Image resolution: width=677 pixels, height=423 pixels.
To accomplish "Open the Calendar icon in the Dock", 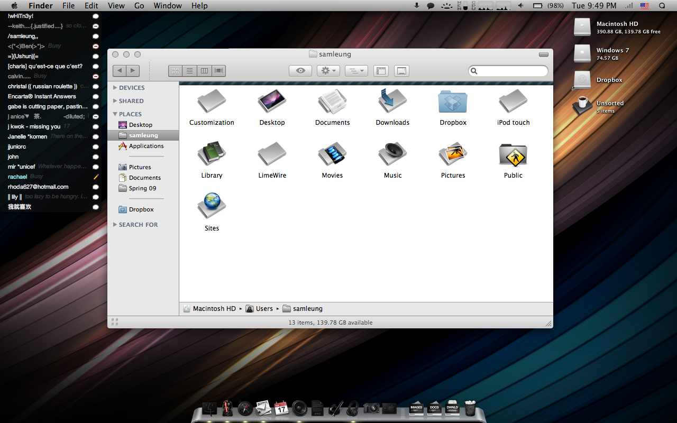I will (281, 408).
